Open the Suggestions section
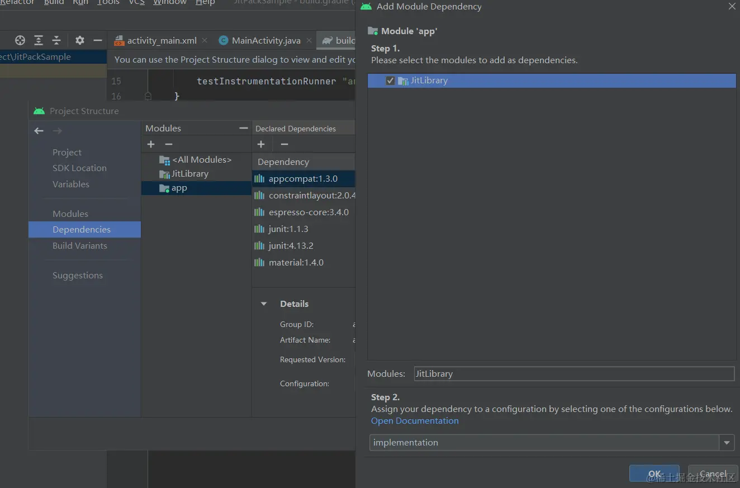 tap(78, 275)
